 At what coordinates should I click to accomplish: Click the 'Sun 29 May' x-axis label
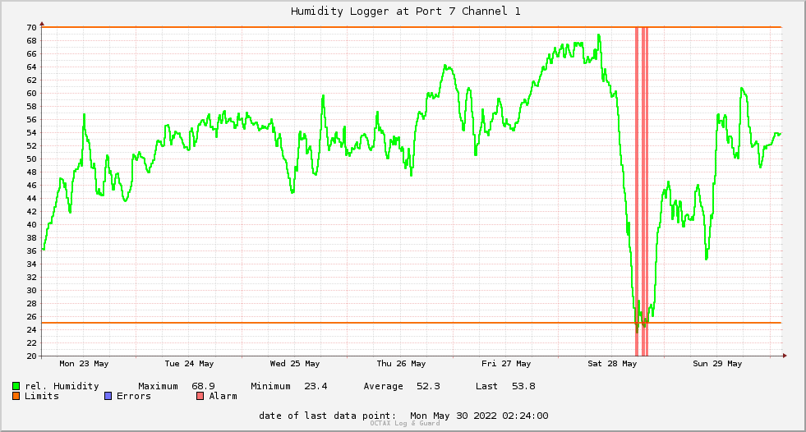717,364
